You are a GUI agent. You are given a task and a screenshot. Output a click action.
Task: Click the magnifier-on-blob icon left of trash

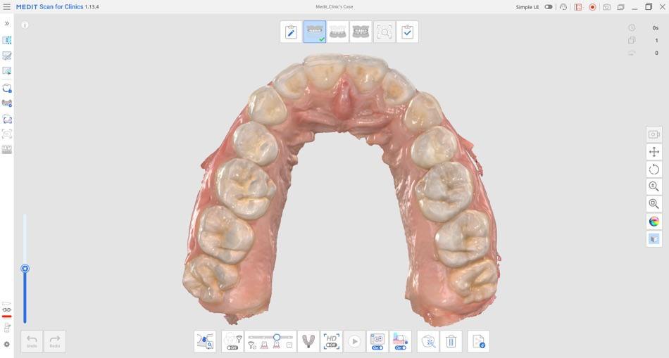click(428, 341)
